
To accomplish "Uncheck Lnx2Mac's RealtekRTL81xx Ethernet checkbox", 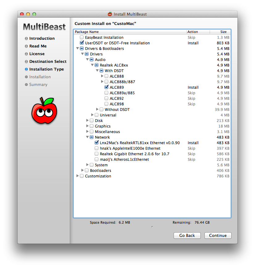I will coord(97,143).
